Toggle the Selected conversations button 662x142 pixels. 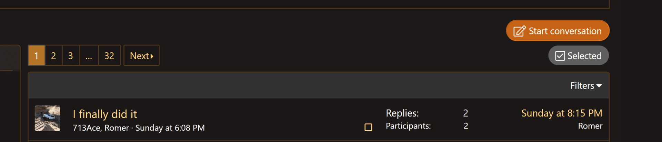(579, 55)
